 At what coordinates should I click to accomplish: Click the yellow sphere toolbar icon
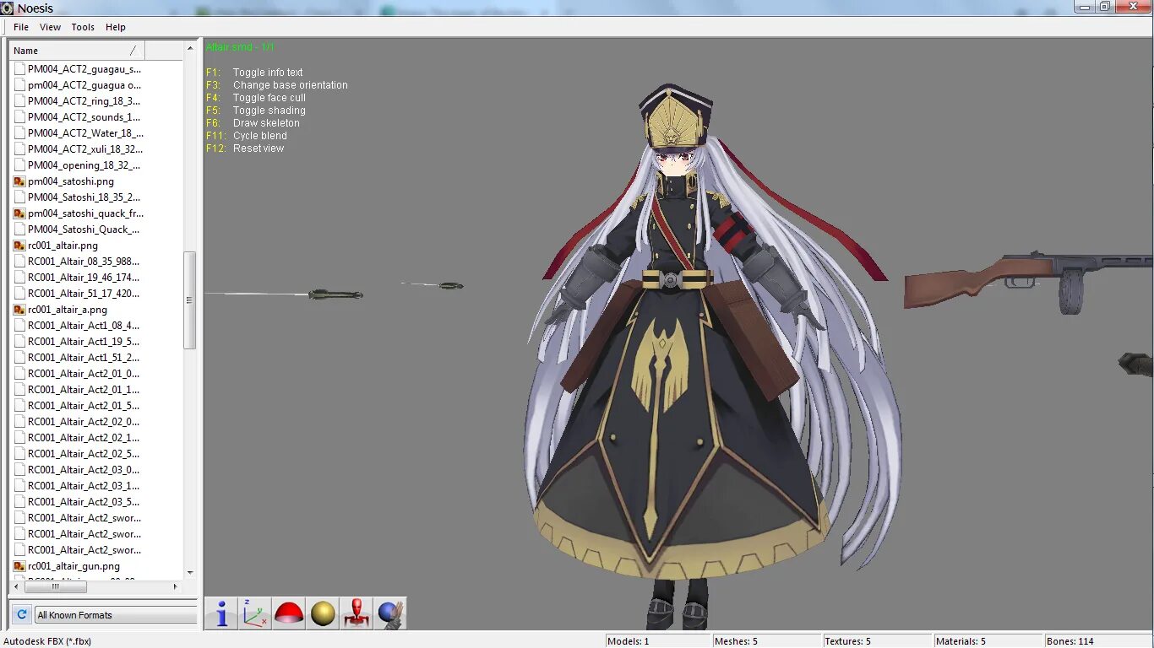323,613
